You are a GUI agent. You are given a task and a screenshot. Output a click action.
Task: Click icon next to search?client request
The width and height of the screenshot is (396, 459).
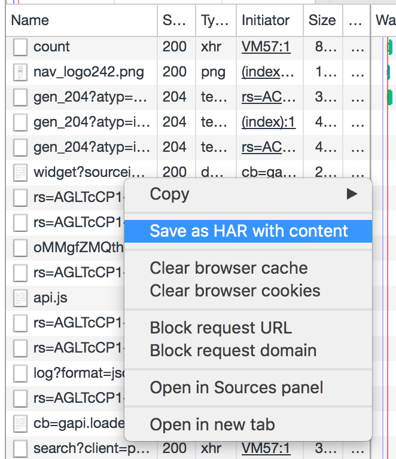coord(20,448)
